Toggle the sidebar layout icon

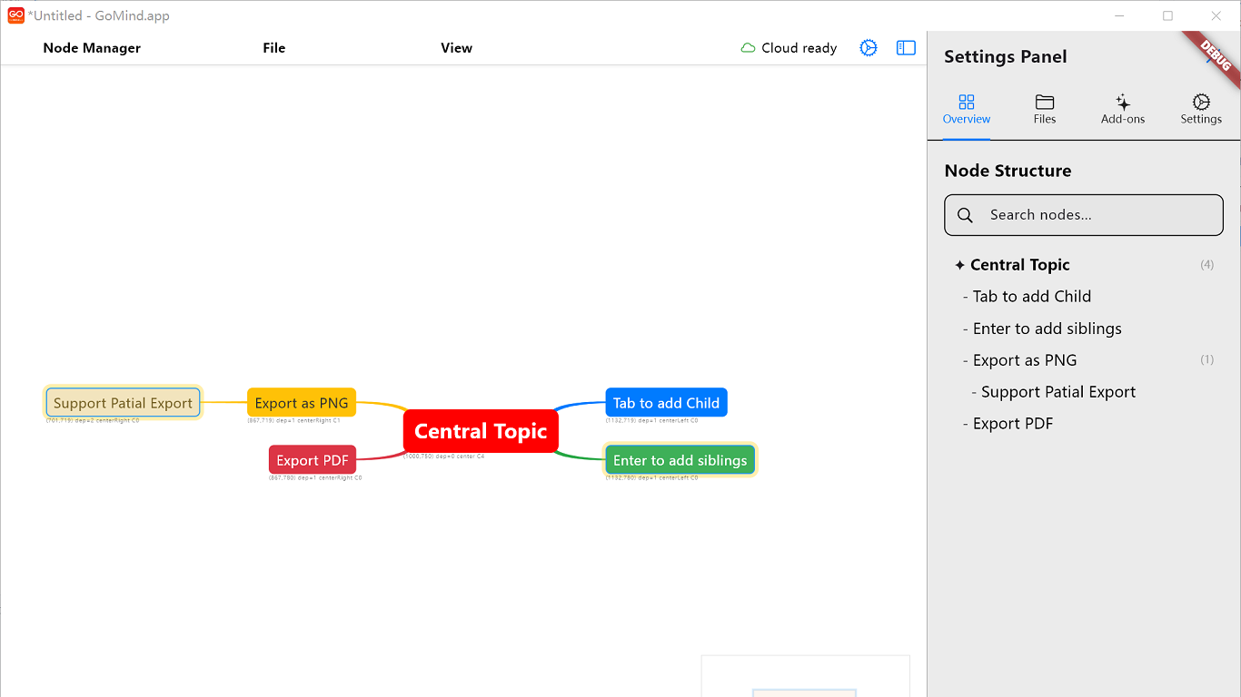[x=905, y=47]
